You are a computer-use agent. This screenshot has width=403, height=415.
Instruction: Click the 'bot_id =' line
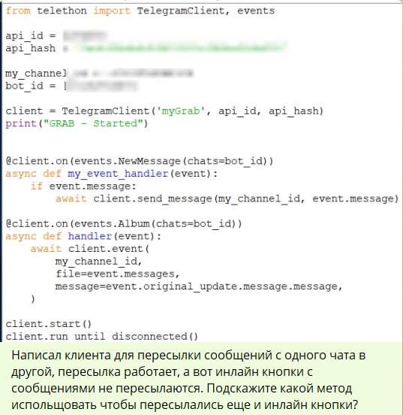(x=71, y=86)
